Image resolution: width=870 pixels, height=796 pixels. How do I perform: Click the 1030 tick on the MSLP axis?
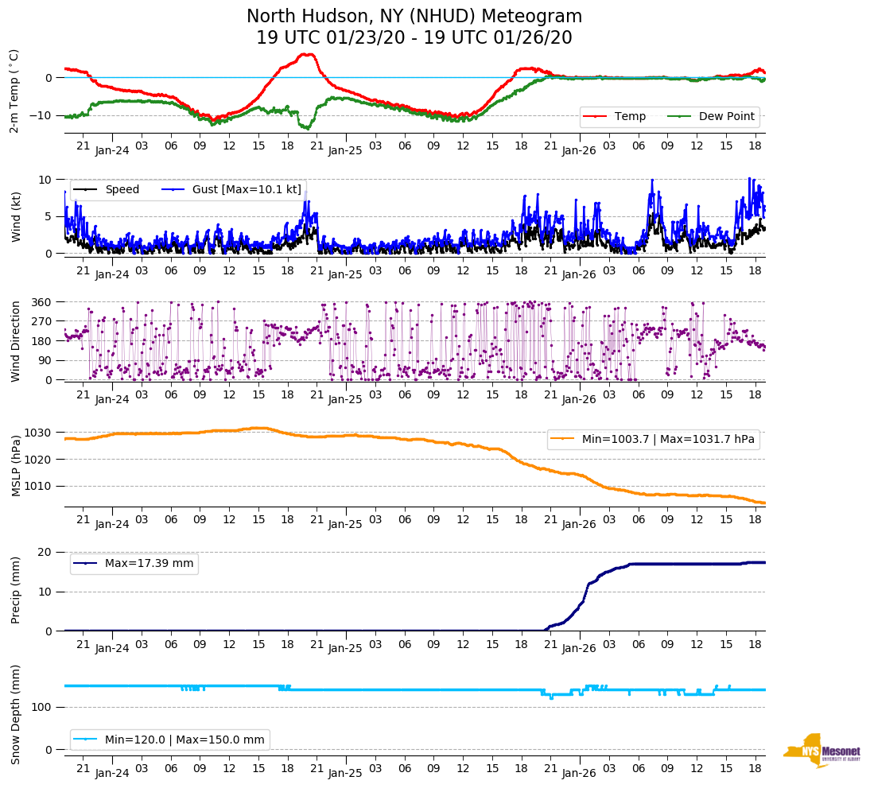click(39, 433)
